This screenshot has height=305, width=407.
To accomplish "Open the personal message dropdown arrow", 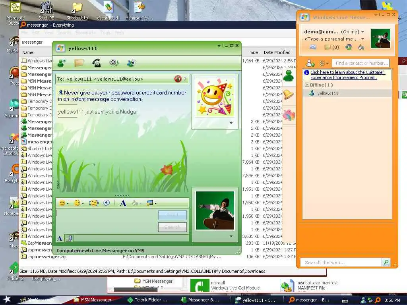I will coord(362,39).
